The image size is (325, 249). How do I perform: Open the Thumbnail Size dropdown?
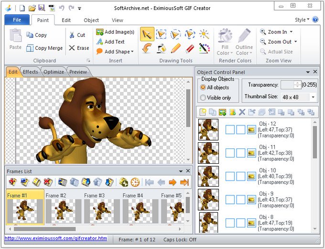point(313,97)
